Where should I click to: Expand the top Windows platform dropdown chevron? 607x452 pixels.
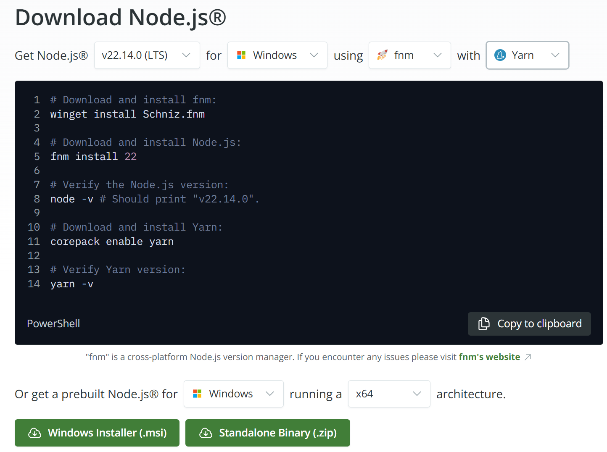pos(314,55)
